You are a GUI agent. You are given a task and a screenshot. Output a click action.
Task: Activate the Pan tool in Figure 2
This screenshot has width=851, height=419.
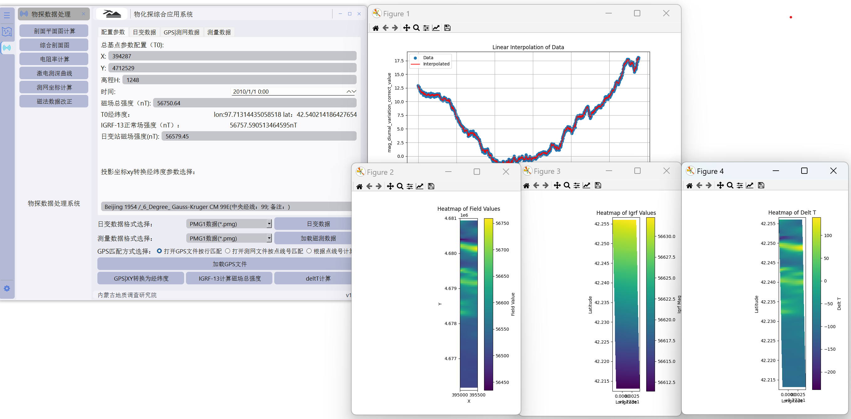point(390,186)
